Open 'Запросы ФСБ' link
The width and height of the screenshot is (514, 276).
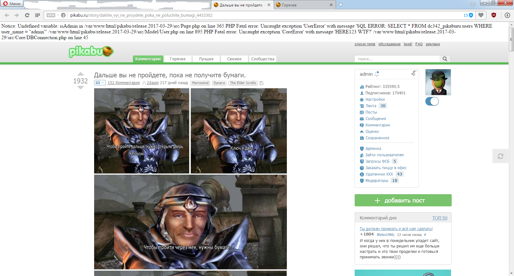pos(377,161)
